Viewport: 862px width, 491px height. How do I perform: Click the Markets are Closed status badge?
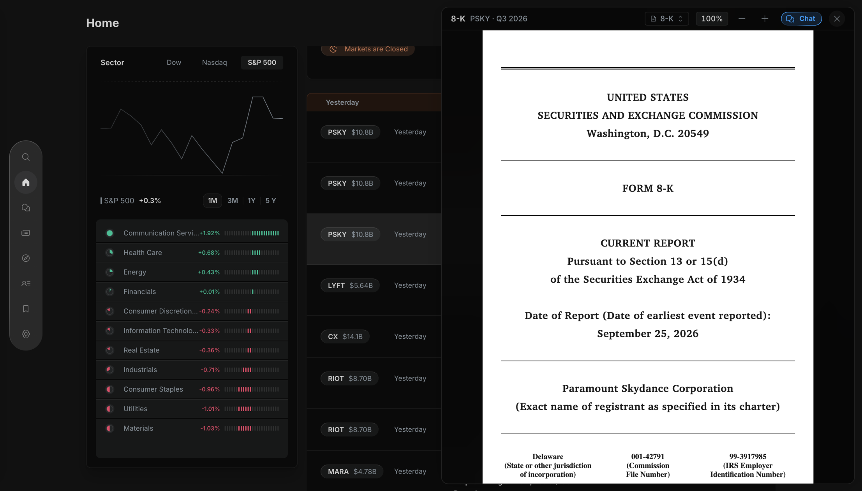click(368, 49)
